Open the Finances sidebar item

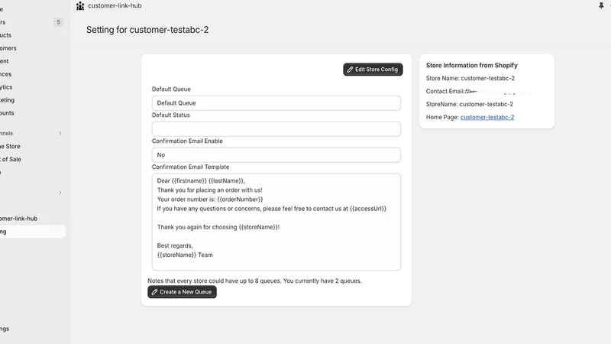tap(6, 74)
